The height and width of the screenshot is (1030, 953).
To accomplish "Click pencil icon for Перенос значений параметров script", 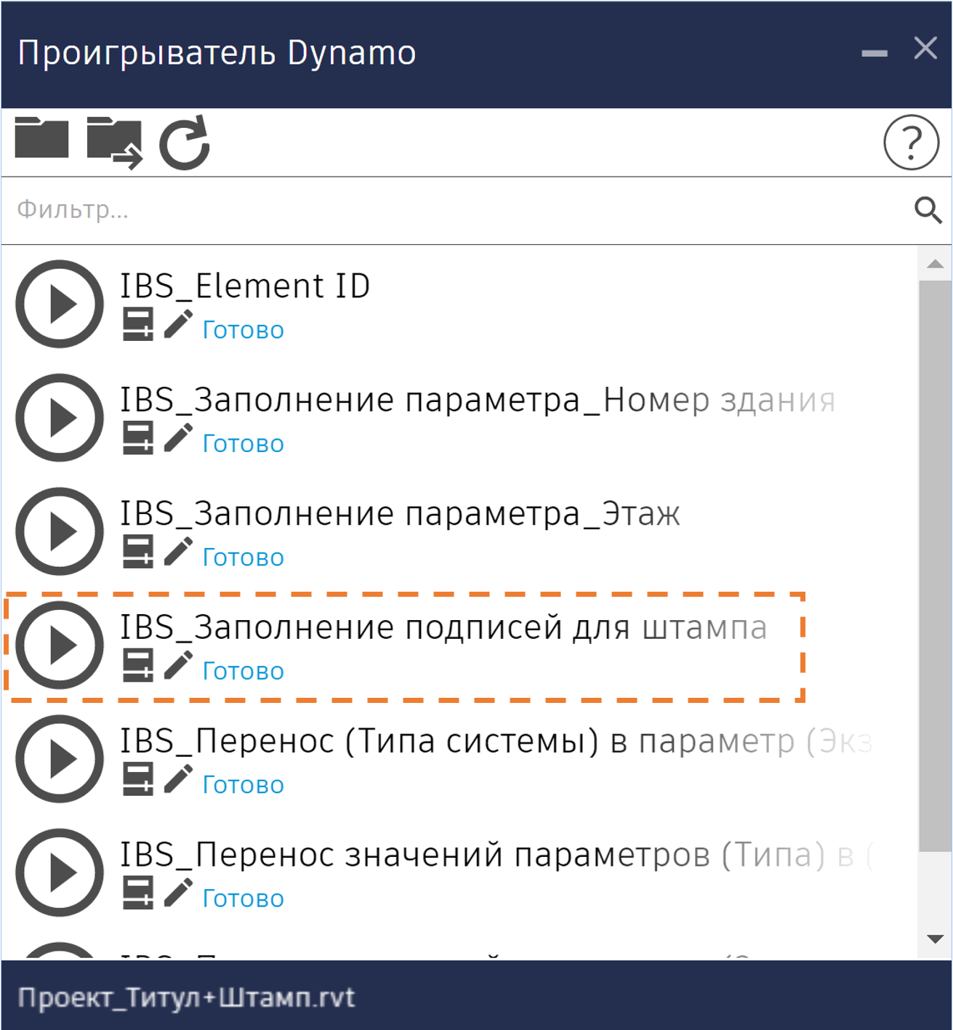I will tap(178, 893).
